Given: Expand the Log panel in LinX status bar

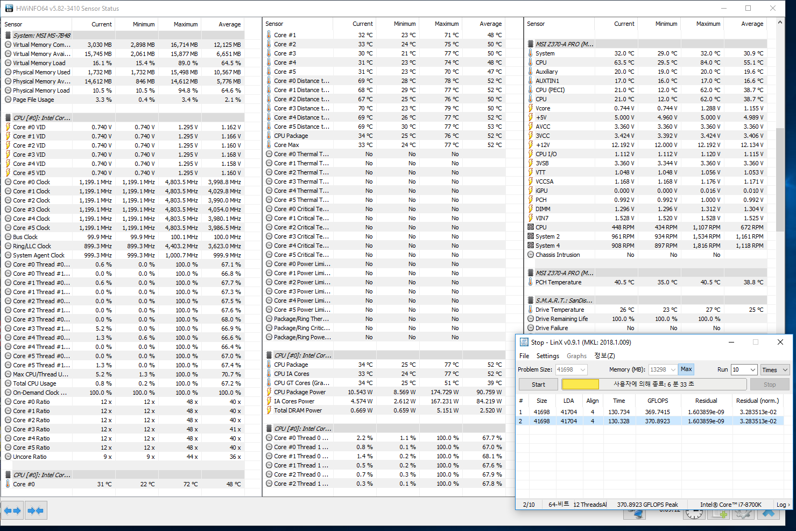Looking at the screenshot, I should pyautogui.click(x=783, y=505).
